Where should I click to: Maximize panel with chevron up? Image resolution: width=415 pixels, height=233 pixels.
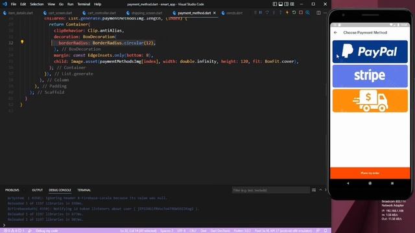coord(320,190)
